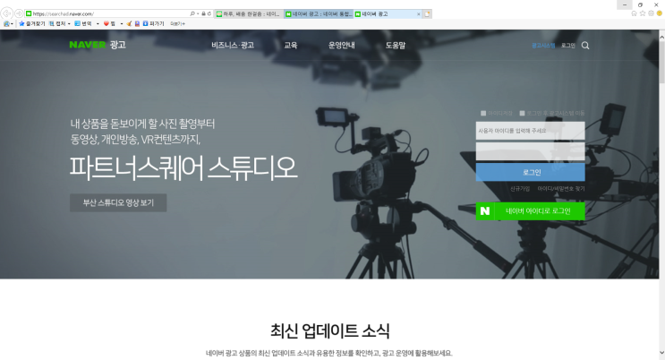Click the NAVER 광고 logo
665x360 pixels.
click(98, 45)
